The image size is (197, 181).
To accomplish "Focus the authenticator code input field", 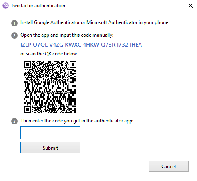I will click(x=50, y=133).
